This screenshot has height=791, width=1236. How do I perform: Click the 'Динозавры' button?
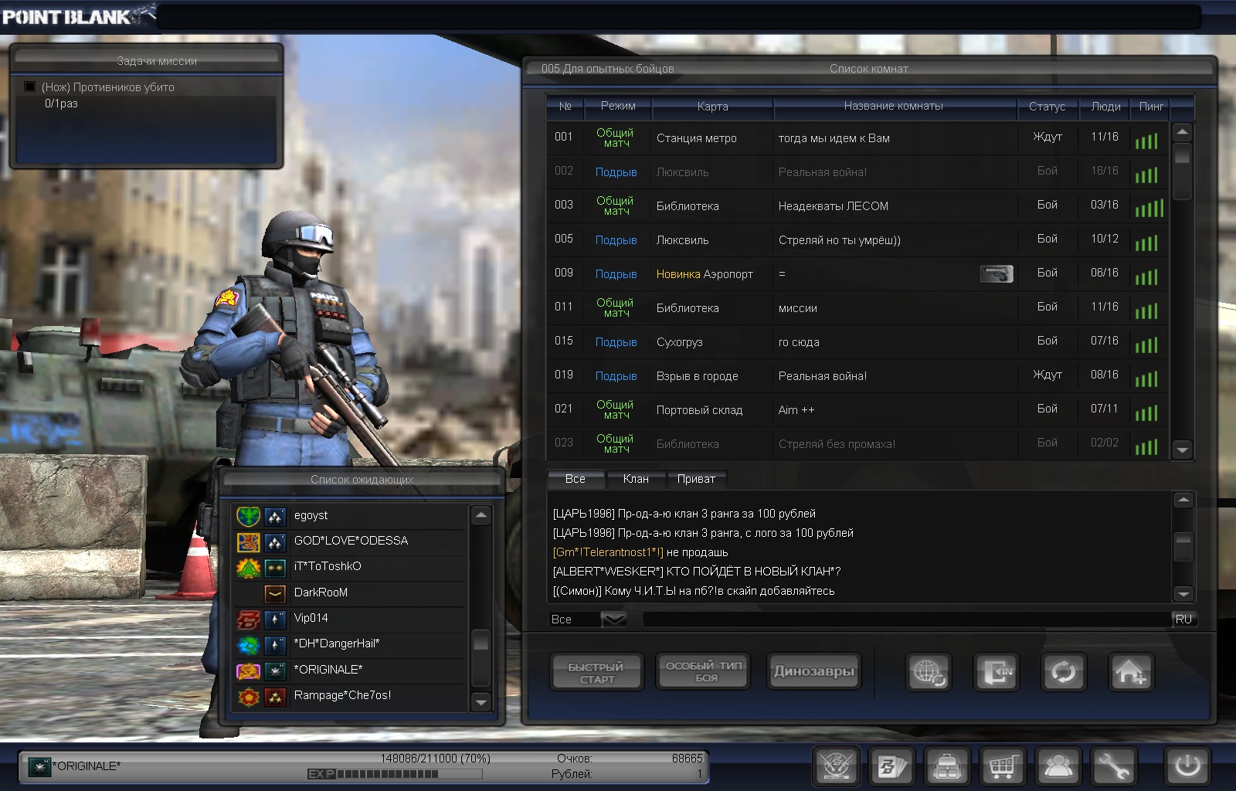[x=813, y=671]
